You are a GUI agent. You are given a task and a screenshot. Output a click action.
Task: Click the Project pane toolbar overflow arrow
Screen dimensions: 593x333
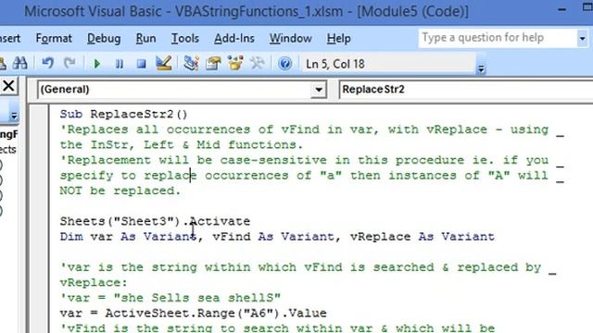(14, 116)
